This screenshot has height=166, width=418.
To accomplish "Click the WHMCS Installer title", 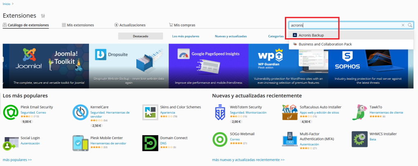I will [x=383, y=134].
